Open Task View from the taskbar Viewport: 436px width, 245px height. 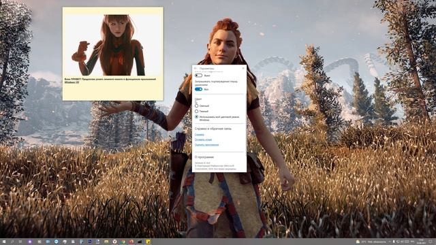pyautogui.click(x=20, y=242)
